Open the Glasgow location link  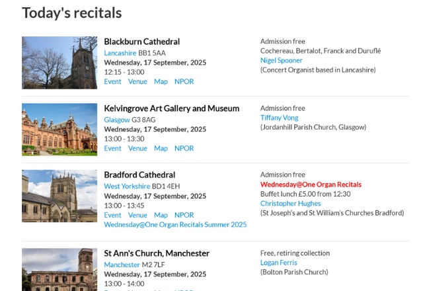tap(117, 120)
